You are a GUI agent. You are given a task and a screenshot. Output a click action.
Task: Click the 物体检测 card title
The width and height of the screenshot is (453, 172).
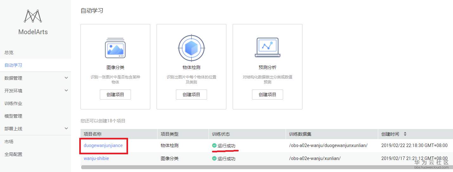click(191, 67)
